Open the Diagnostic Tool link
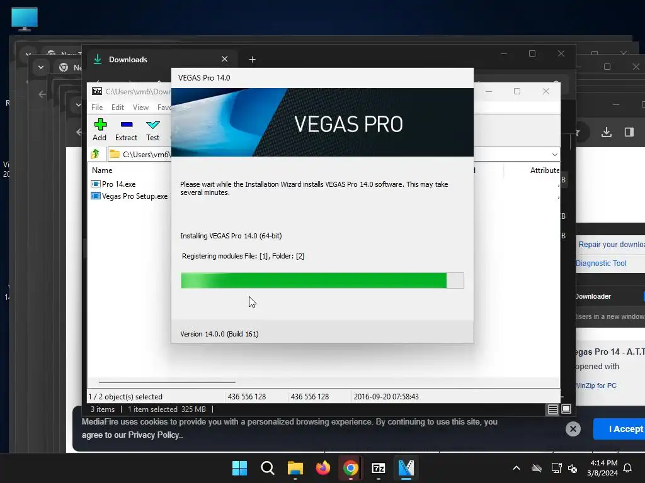 (600, 264)
